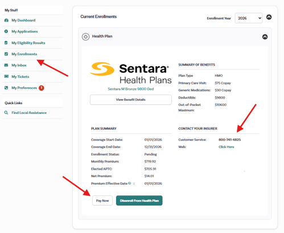Click the Deductible value $9800
This screenshot has width=284, height=233.
(x=220, y=97)
